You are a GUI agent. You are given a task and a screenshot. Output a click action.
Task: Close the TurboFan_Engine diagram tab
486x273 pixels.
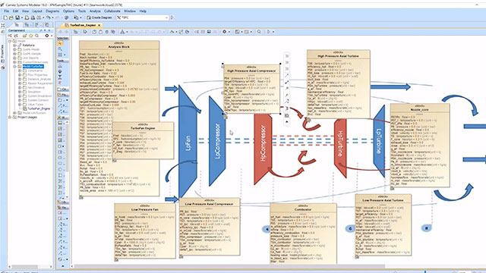99,25
